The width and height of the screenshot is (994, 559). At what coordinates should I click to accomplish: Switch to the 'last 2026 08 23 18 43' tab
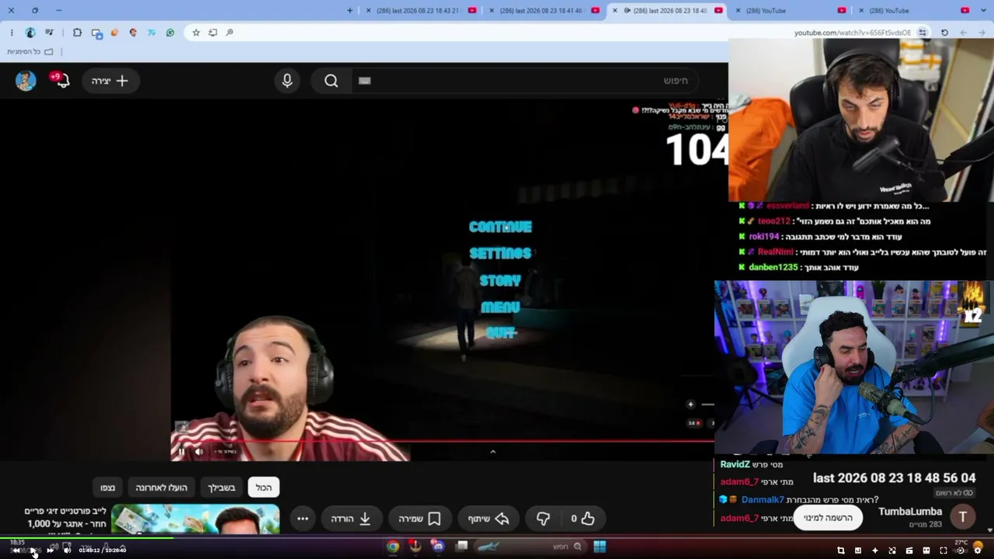[x=421, y=10]
